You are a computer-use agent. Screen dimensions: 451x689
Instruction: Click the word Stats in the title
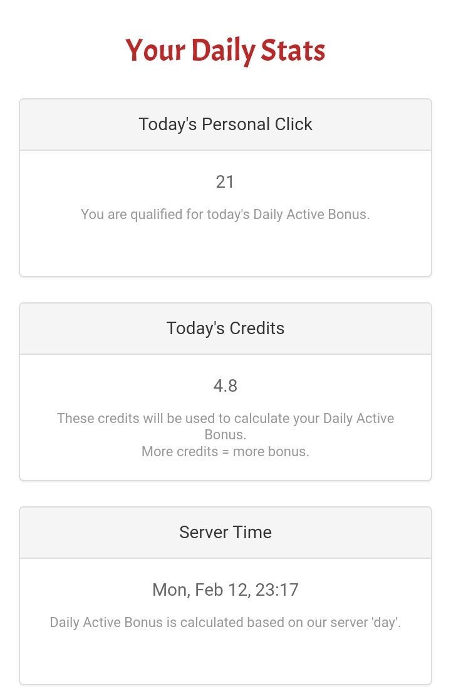click(x=293, y=50)
